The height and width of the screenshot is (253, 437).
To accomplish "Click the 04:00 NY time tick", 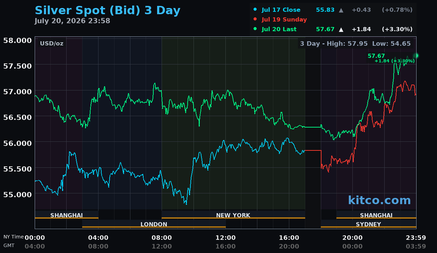I will [98, 238].
